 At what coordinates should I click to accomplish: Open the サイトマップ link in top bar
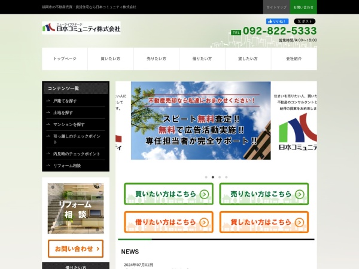pyautogui.click(x=276, y=7)
